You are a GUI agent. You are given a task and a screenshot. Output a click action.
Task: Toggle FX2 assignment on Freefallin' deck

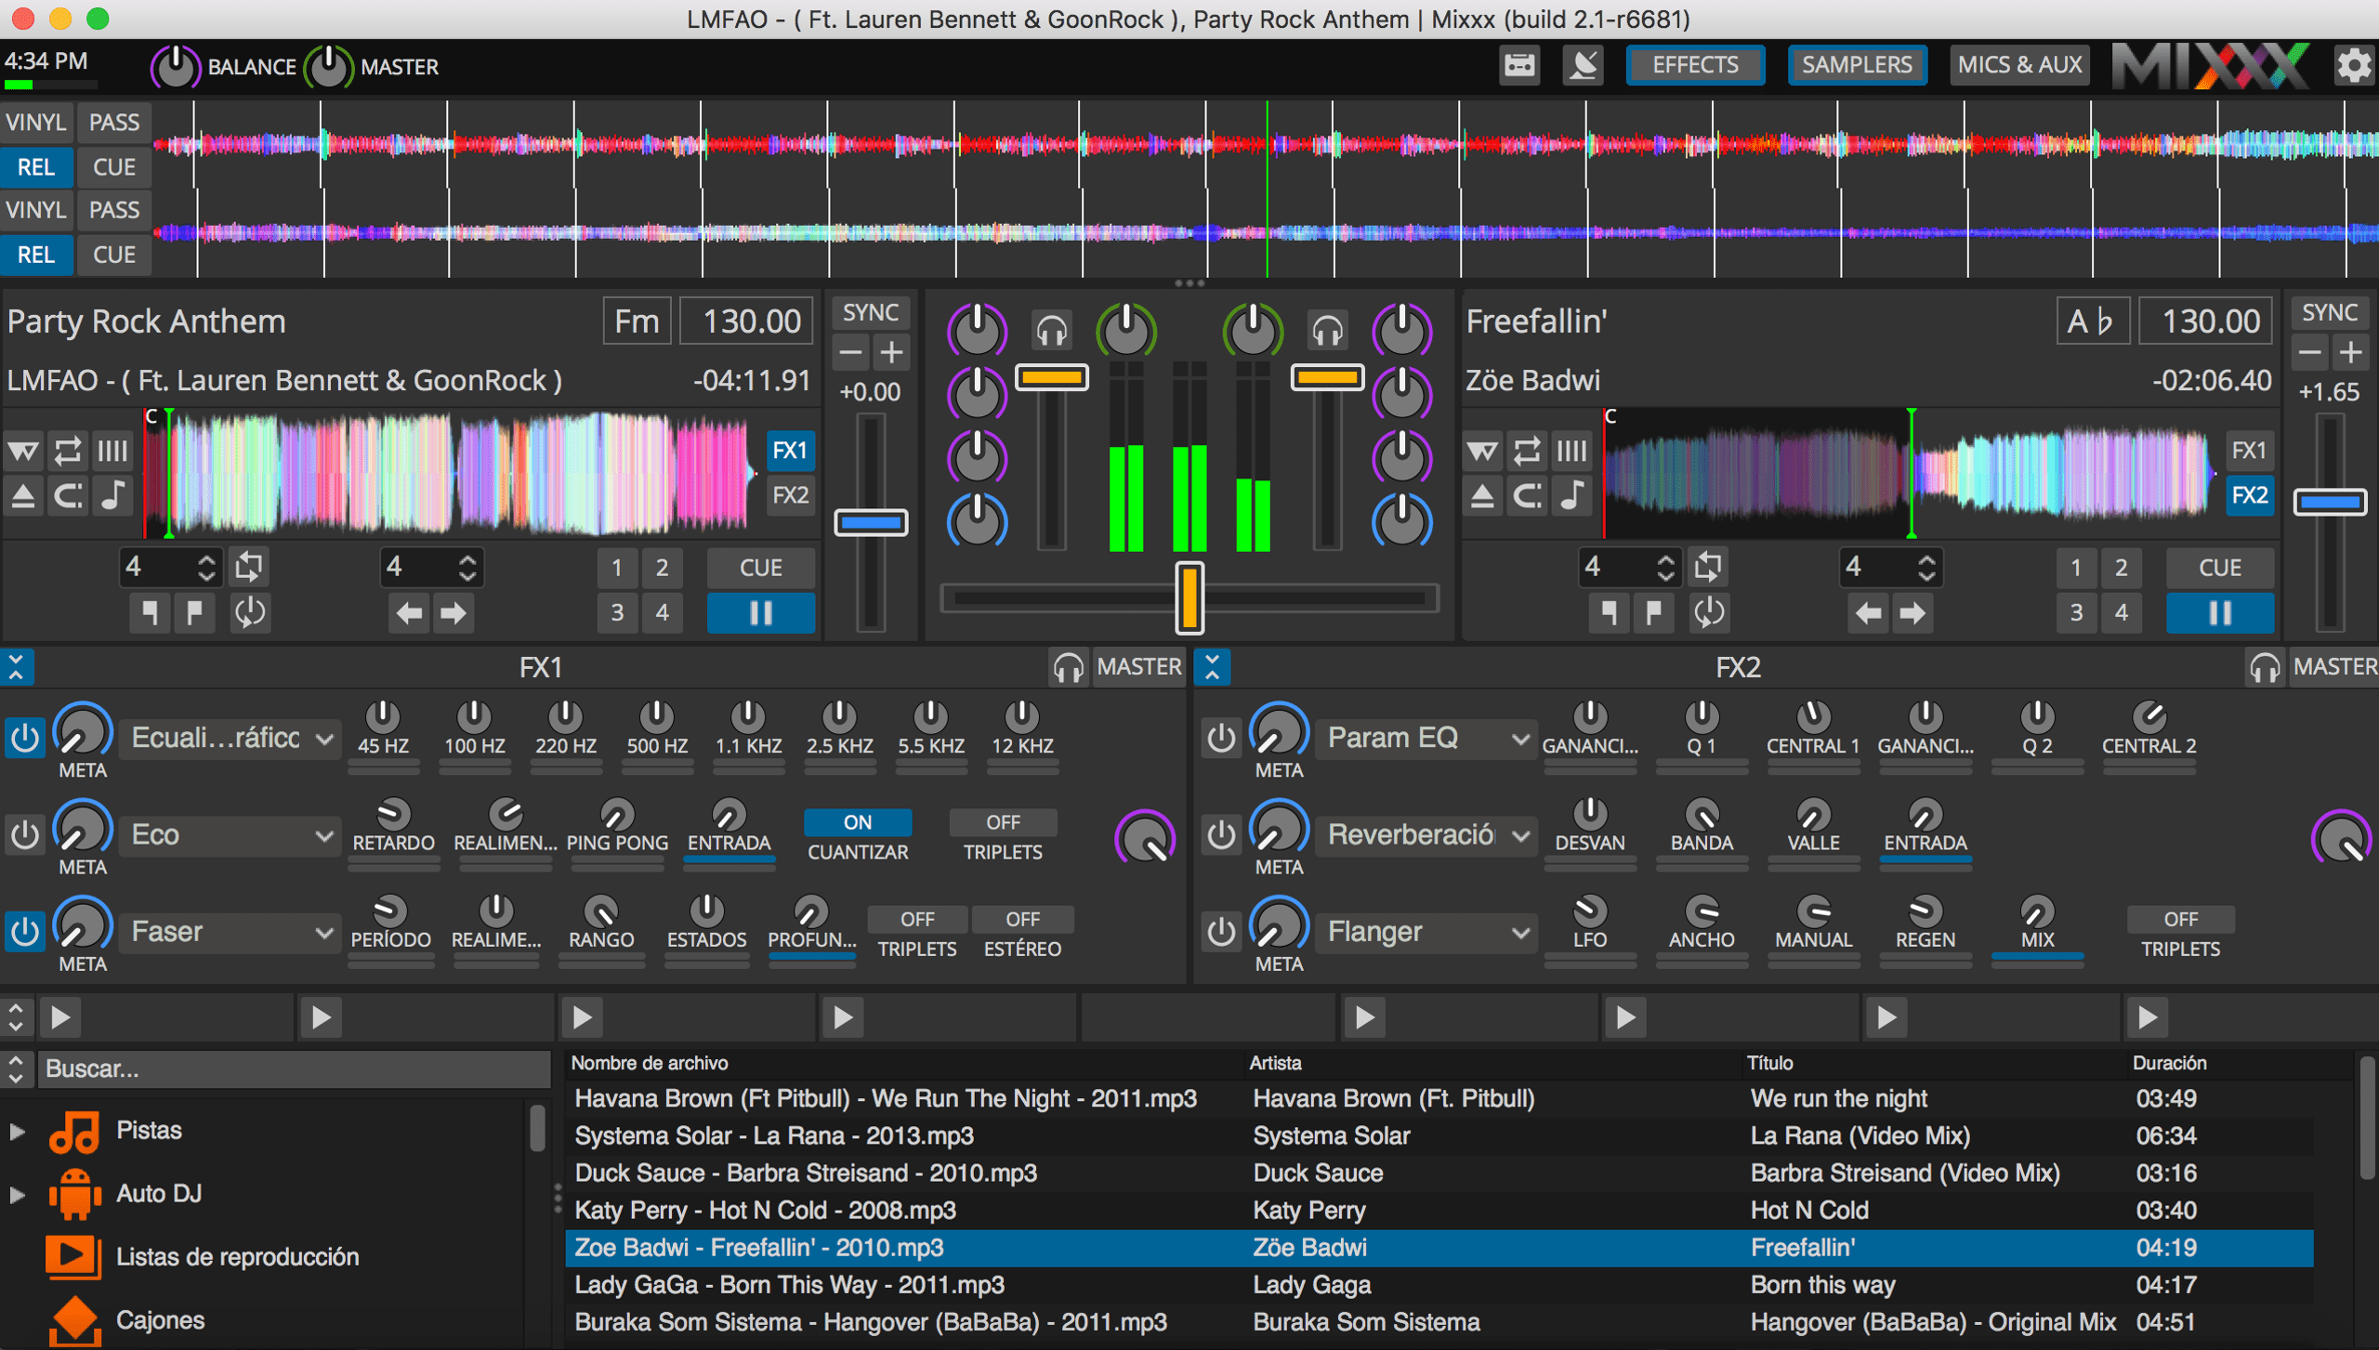(2250, 495)
